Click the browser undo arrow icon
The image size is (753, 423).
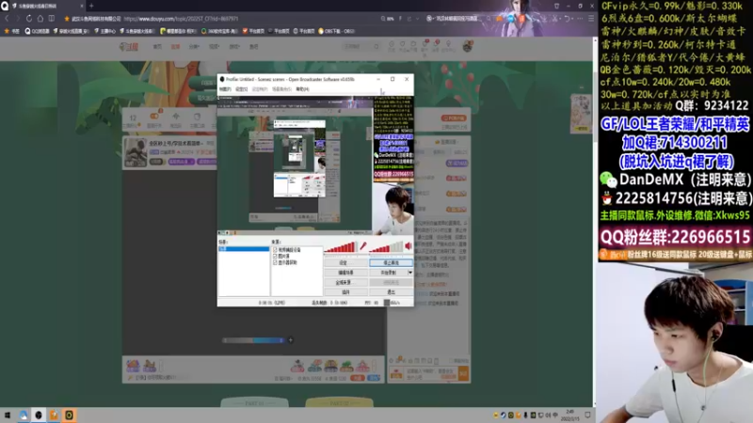point(568,19)
